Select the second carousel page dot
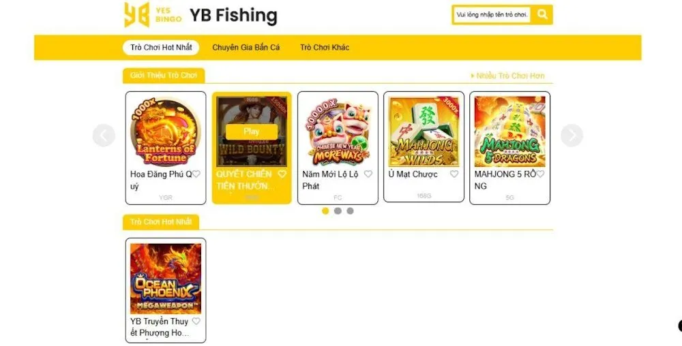 [x=338, y=211]
